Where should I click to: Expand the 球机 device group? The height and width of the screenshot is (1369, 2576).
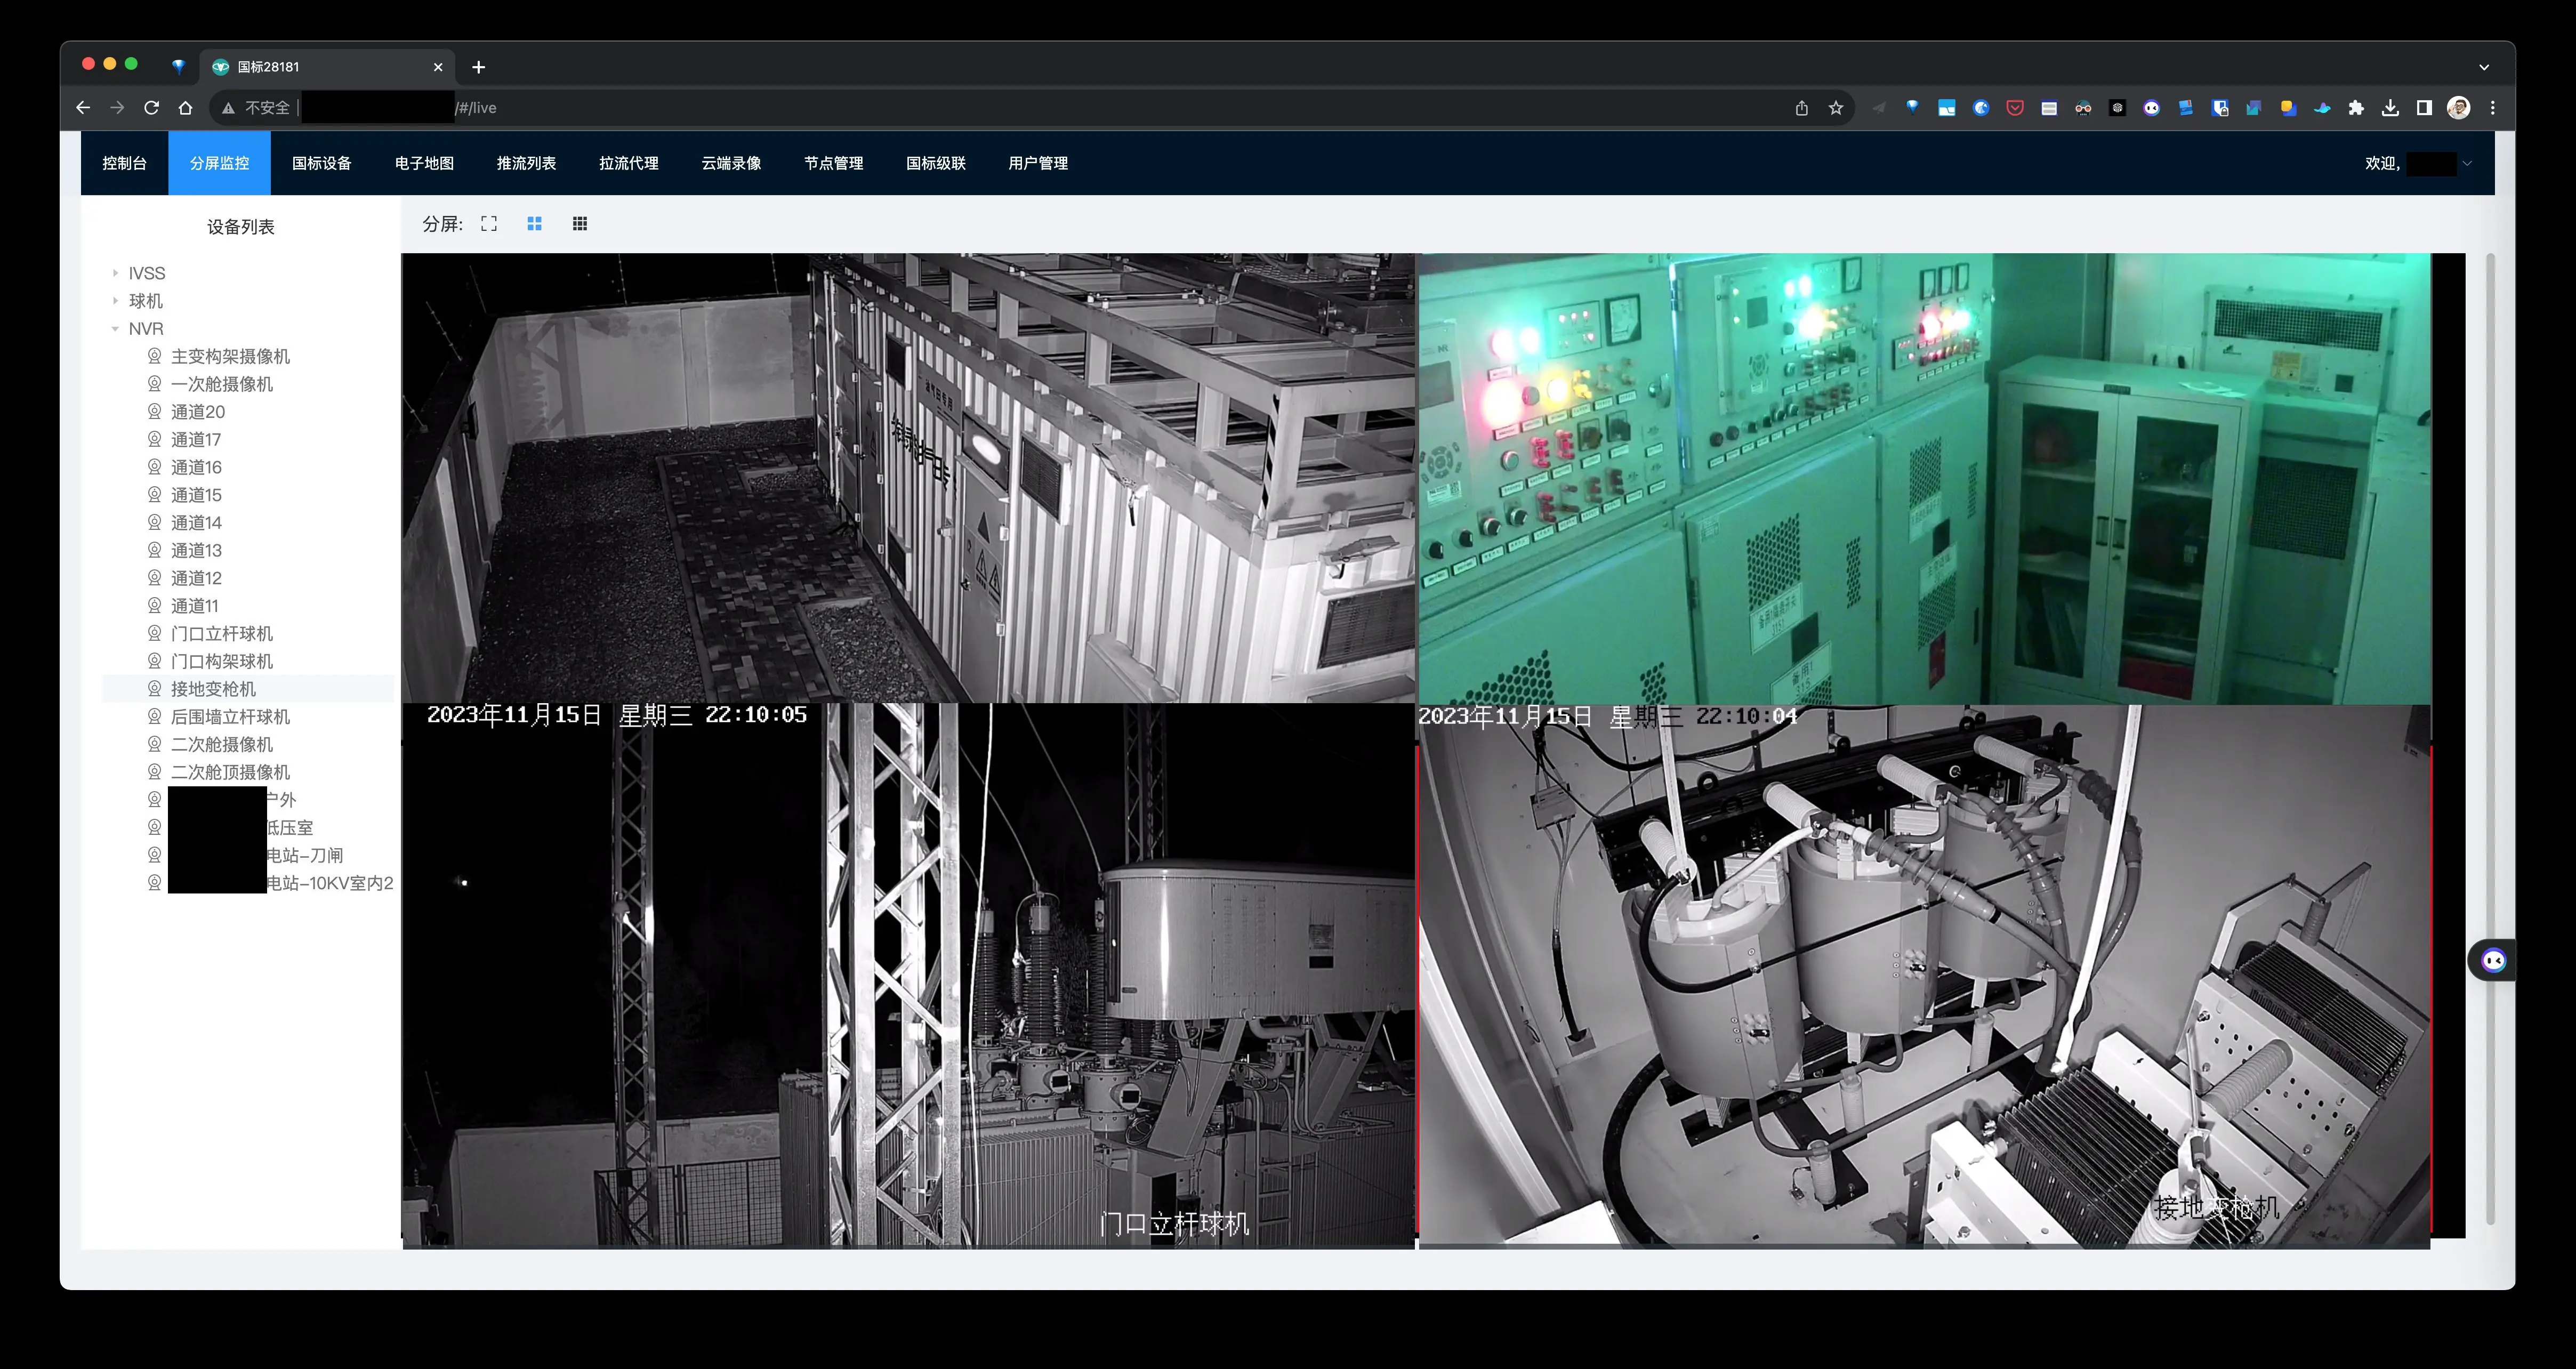pos(115,301)
